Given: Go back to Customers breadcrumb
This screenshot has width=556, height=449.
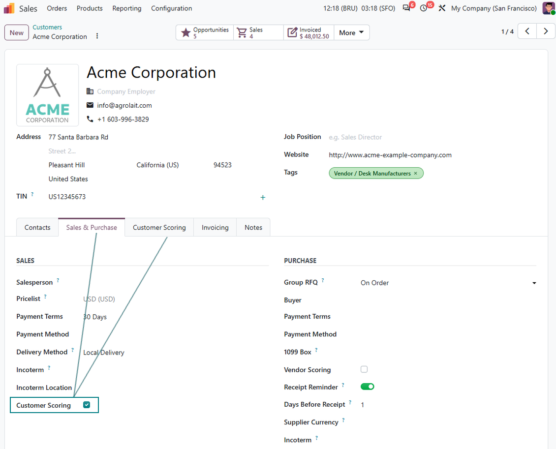Looking at the screenshot, I should (x=47, y=27).
